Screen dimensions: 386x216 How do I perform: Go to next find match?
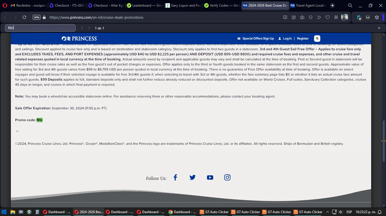tap(89, 28)
